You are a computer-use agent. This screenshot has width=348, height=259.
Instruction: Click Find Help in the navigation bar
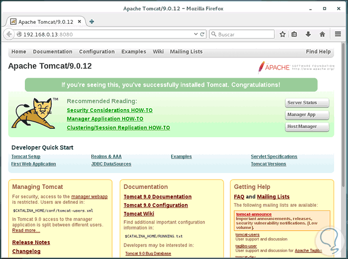click(318, 52)
